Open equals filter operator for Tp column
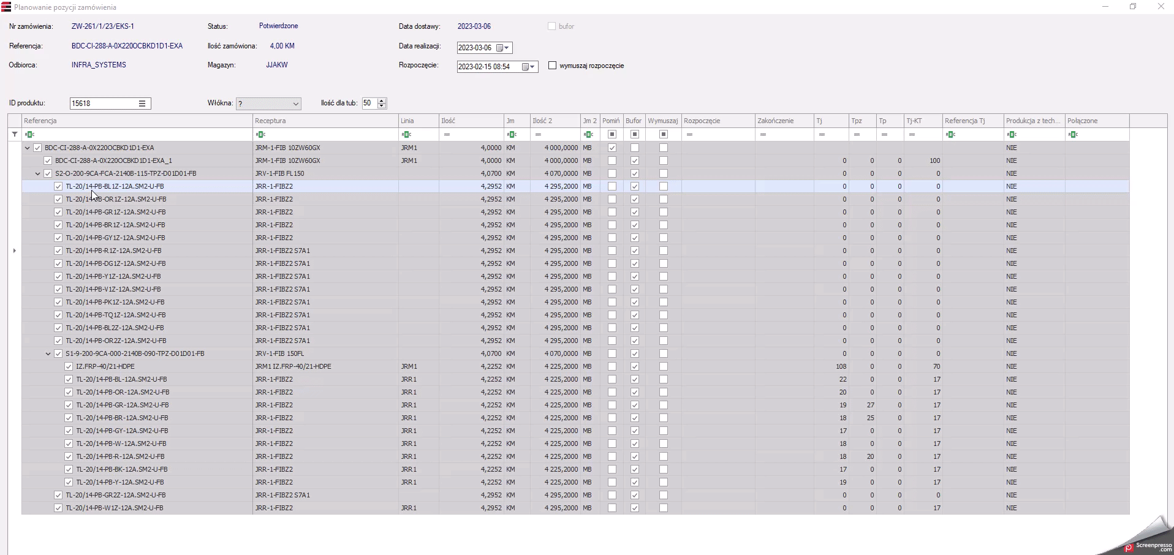 click(884, 134)
